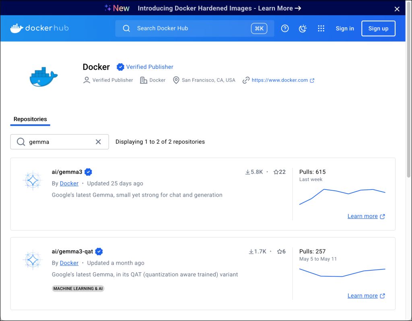Image resolution: width=412 pixels, height=321 pixels.
Task: Click the verified checkmark beside Docker title
Action: [120, 67]
